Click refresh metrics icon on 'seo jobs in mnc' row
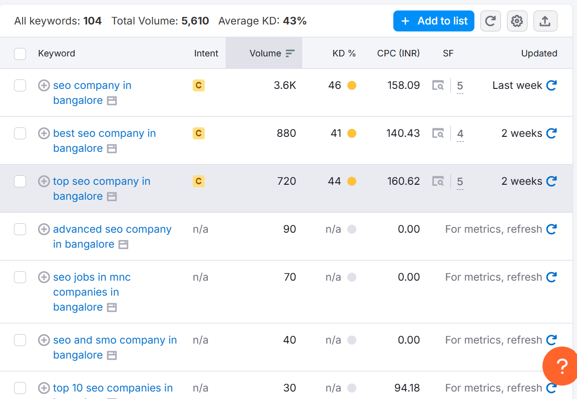577x399 pixels. (x=551, y=277)
